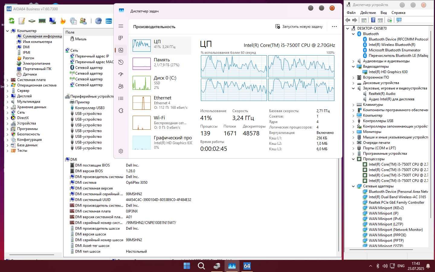Screen dimensions: 435x272
Task: Open the Users icon in Task Manager sidebar
Action: [121, 86]
